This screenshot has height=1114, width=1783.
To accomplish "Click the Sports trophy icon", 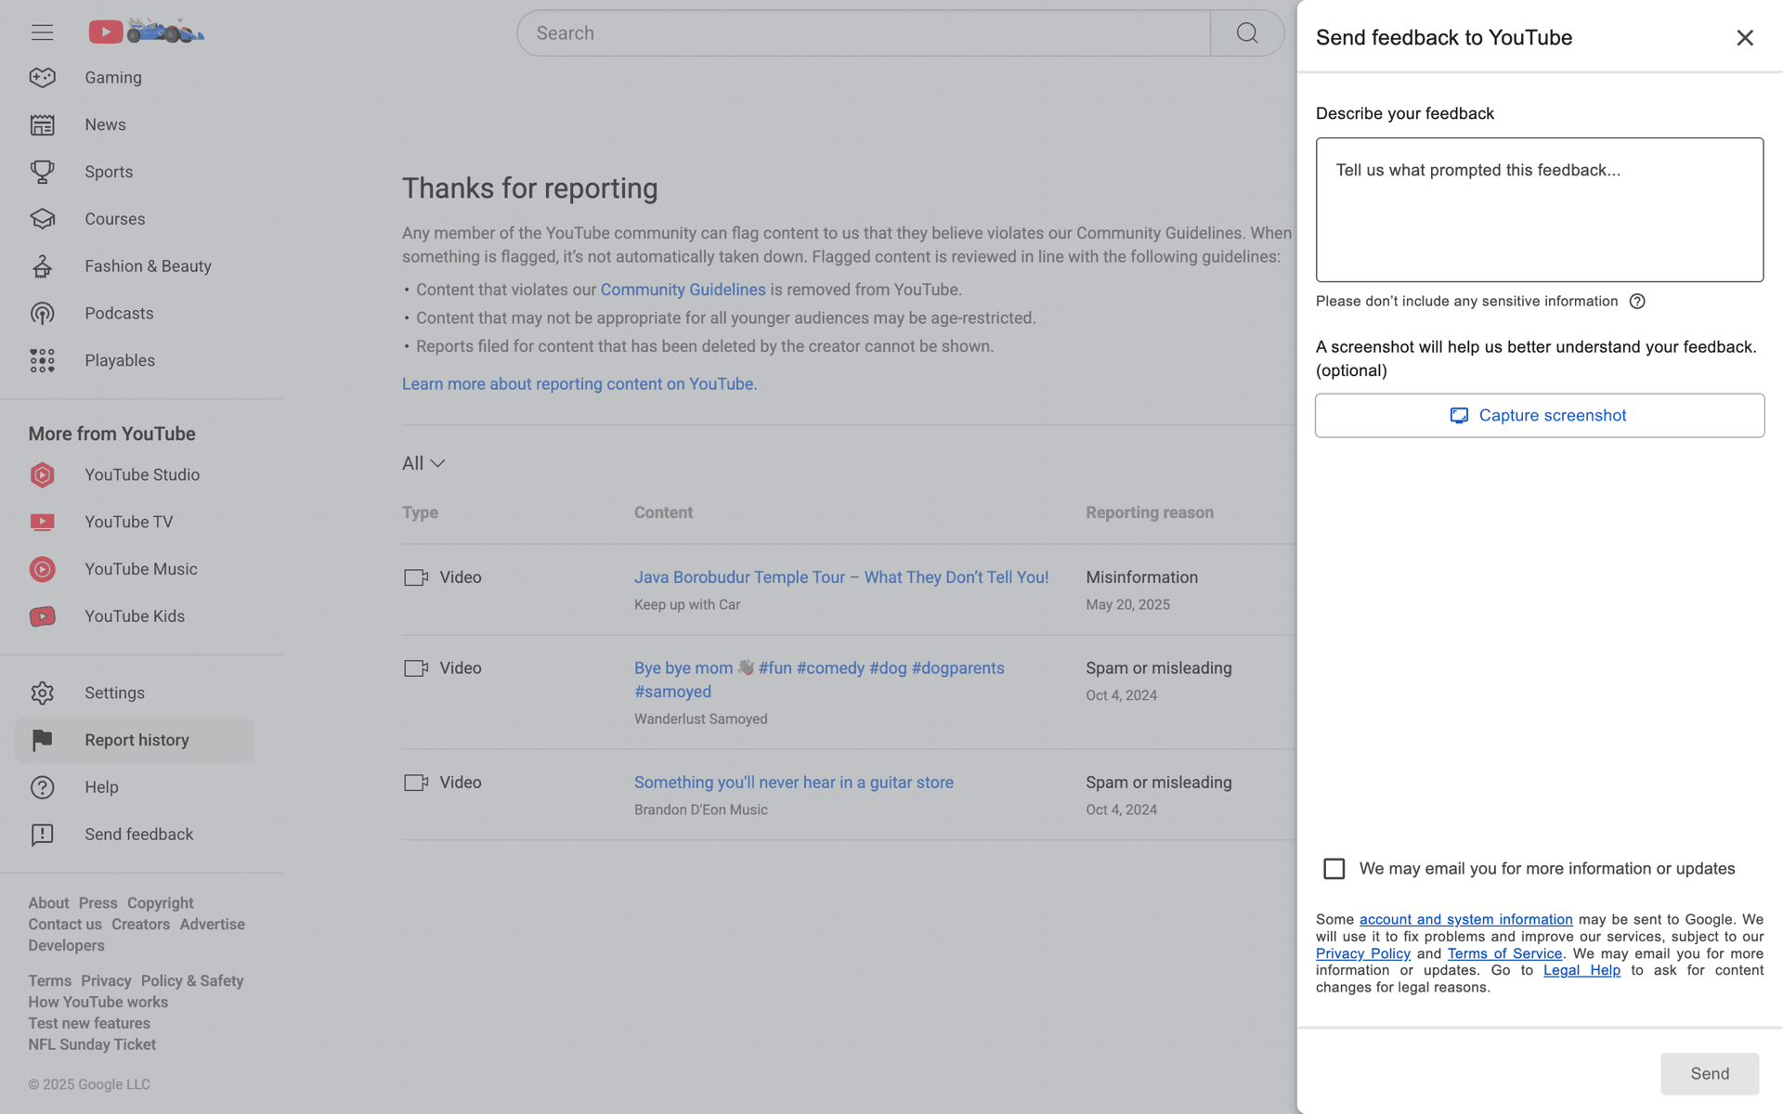I will [42, 172].
